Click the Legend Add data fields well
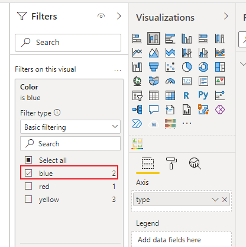The image size is (246, 247). 182,239
